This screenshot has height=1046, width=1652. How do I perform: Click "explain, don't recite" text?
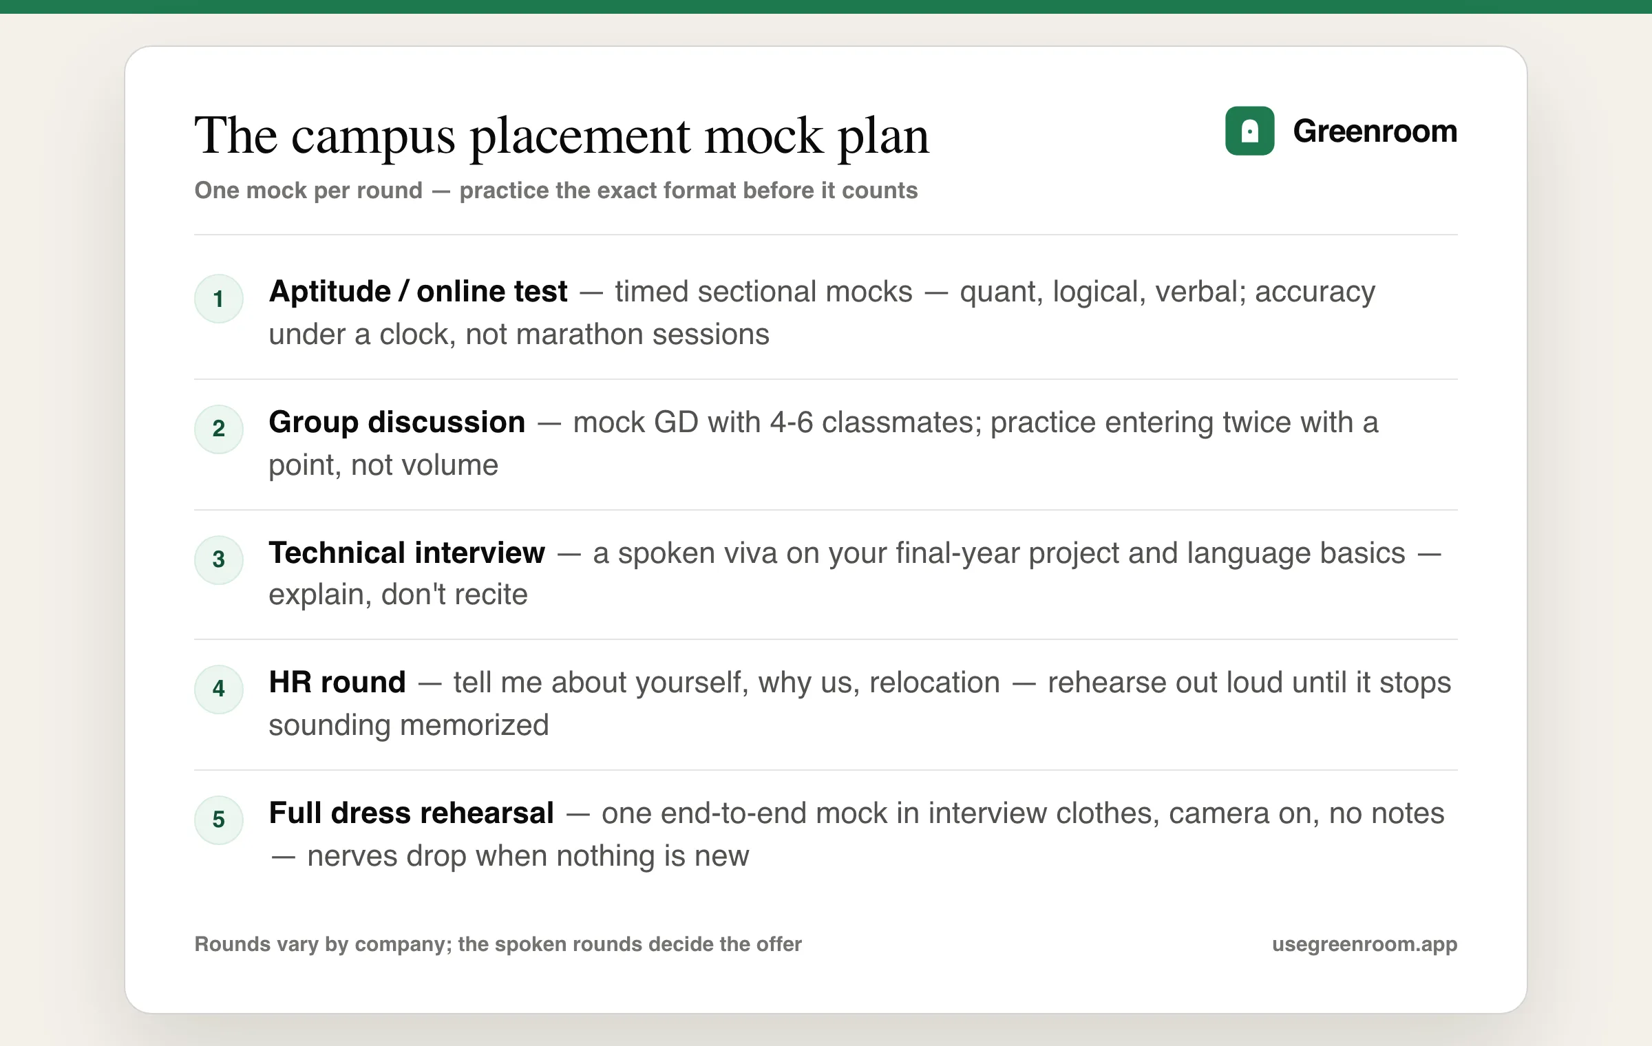coord(398,595)
